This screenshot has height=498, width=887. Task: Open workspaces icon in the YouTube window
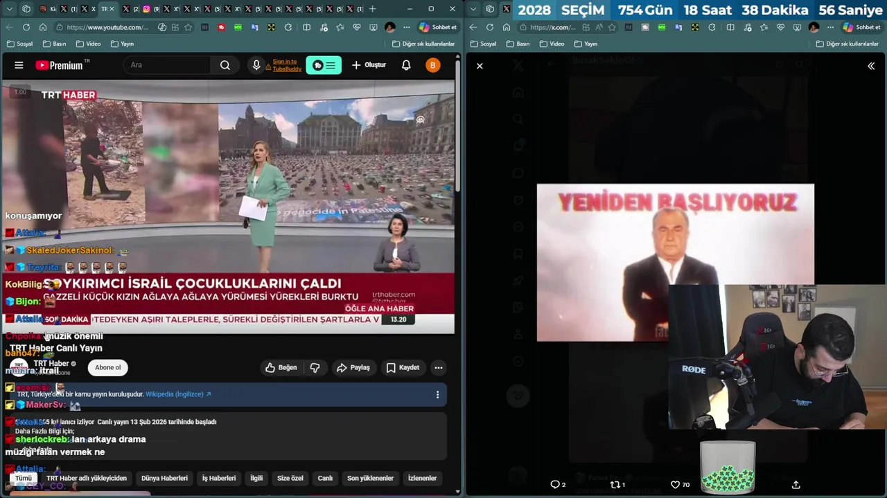[x=26, y=9]
